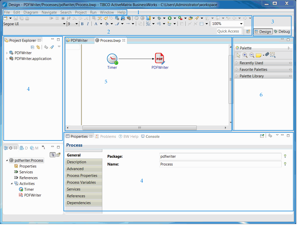Viewport: 297px width, 225px height.
Task: Toggle Bold text formatting
Action: 82,24
